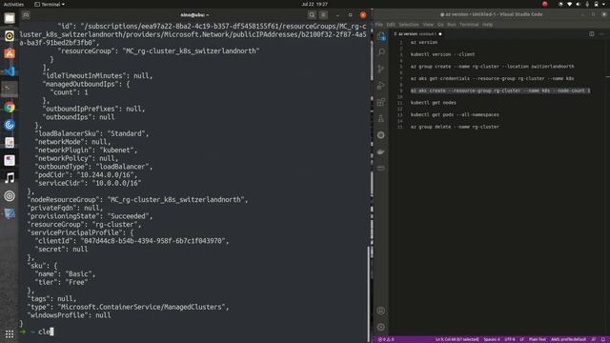Open the Docker whale view in activity bar
Viewport: 610px width, 343px height.
(x=381, y=151)
